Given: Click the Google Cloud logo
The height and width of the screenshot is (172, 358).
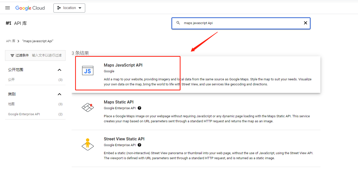Looking at the screenshot, I should pyautogui.click(x=30, y=8).
